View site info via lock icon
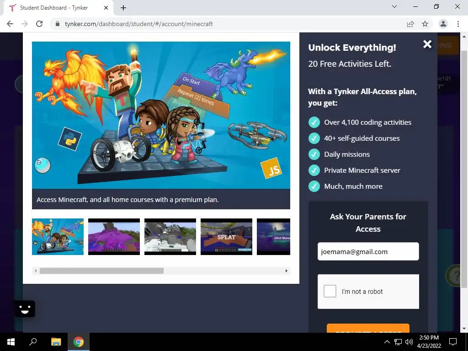Image resolution: width=468 pixels, height=351 pixels. 58,24
